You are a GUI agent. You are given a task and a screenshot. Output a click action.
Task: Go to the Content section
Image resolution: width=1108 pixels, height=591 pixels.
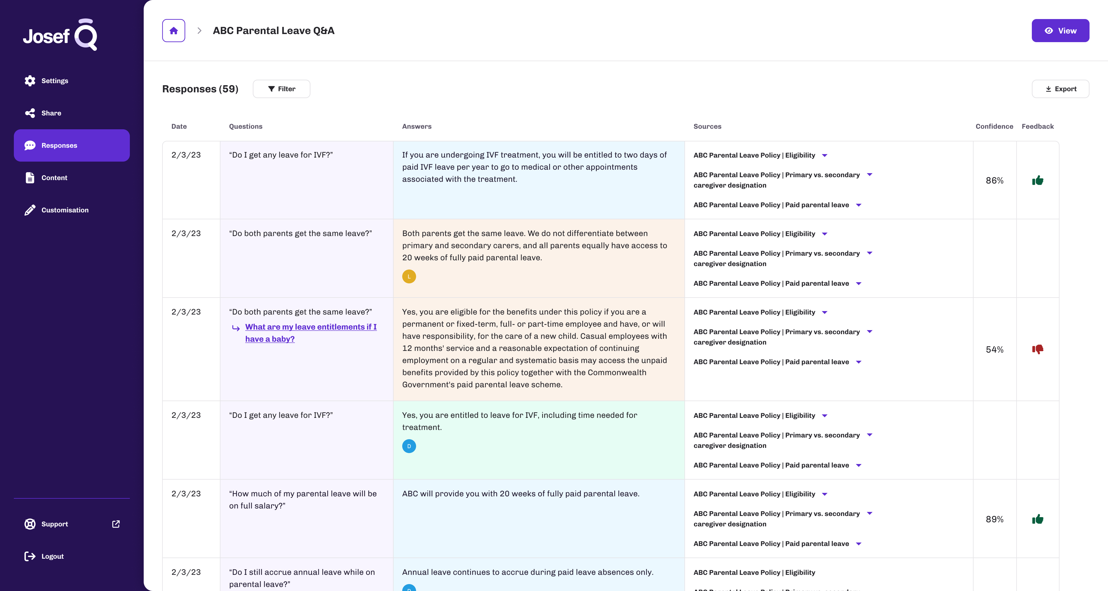click(x=54, y=178)
